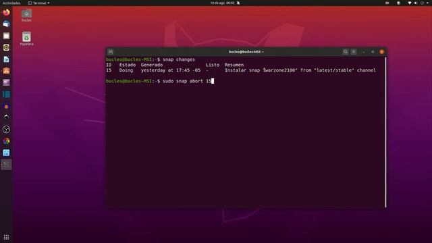
Task: Open the Terminal app menu dropdown
Action: pyautogui.click(x=38, y=3)
